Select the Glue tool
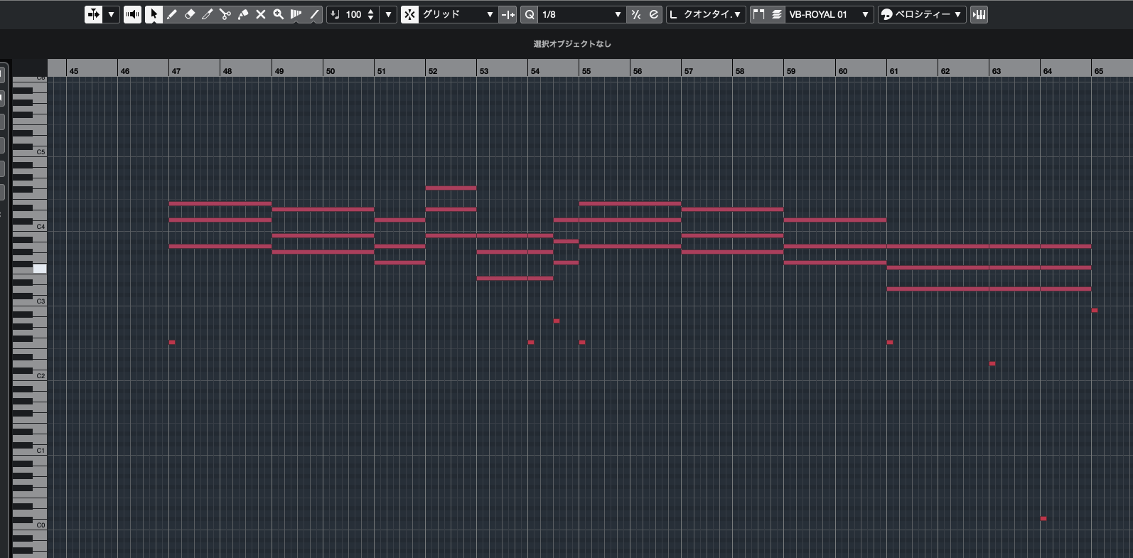1133x558 pixels. (x=243, y=14)
